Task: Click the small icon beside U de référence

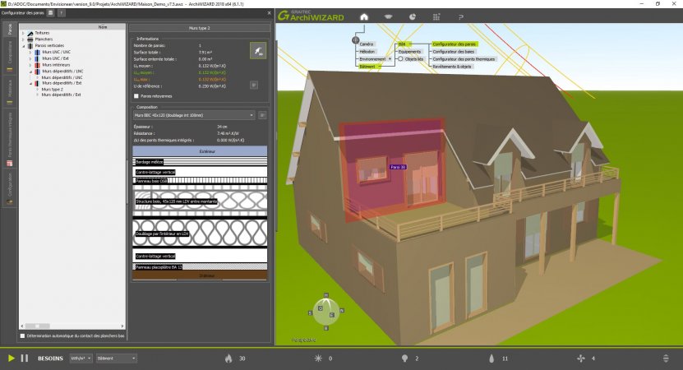Action: [x=254, y=85]
